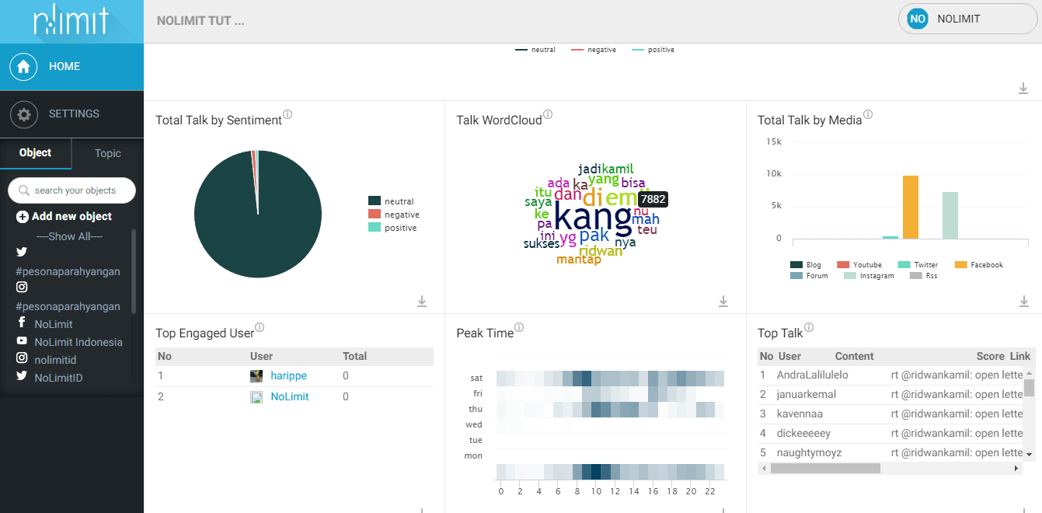1042x513 pixels.
Task: Open the NoLimit link in Top Engaged User
Action: (x=290, y=397)
